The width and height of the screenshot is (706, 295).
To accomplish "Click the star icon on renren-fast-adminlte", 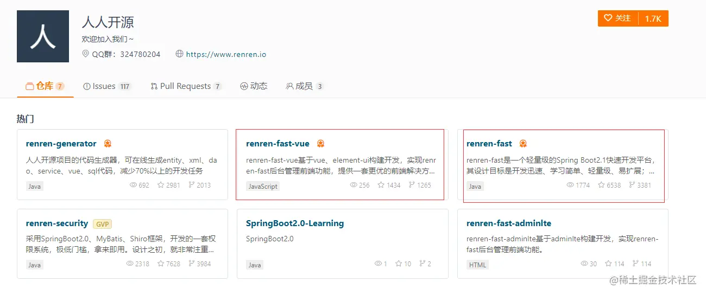I will click(609, 264).
